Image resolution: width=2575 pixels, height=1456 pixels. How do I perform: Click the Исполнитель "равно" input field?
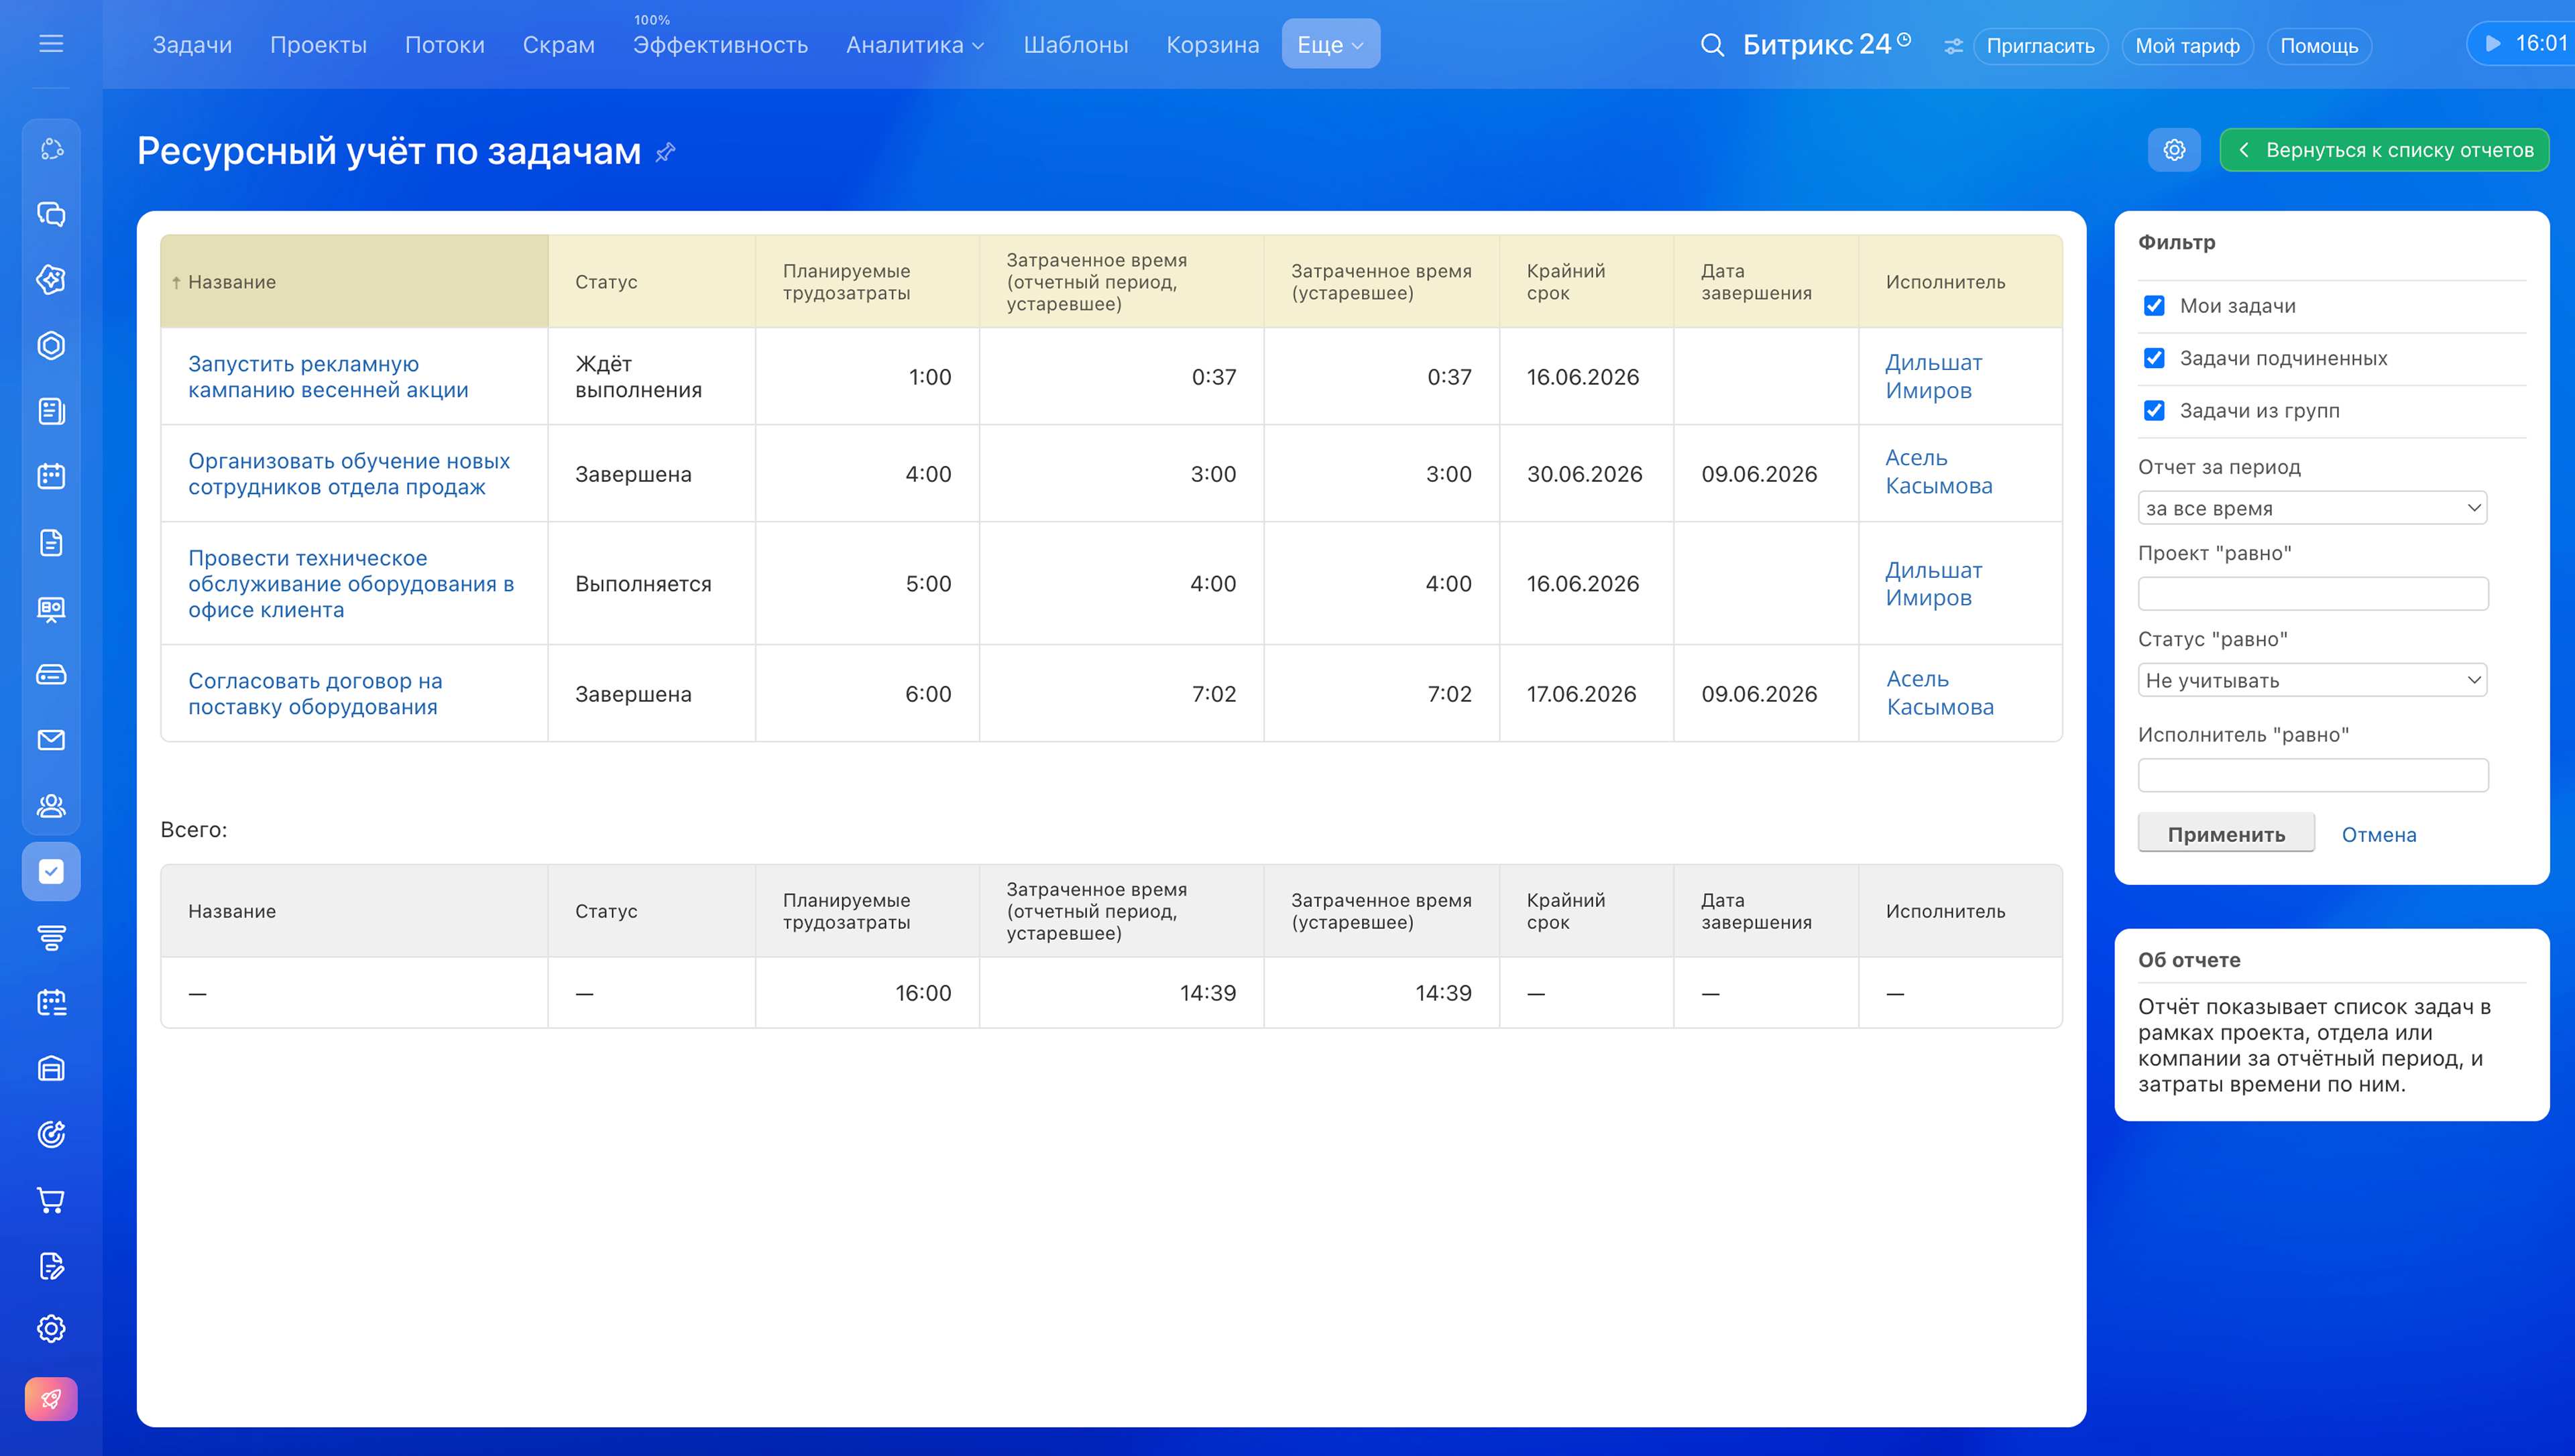coord(2313,776)
